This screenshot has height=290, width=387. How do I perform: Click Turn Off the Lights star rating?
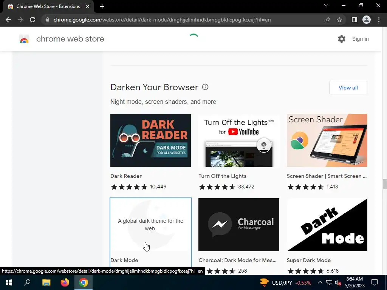[x=217, y=187]
